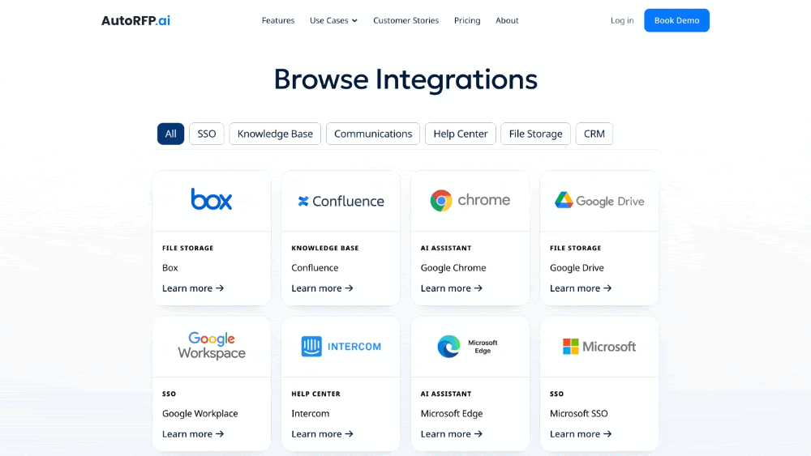Image resolution: width=811 pixels, height=456 pixels.
Task: Filter integrations by Help Center
Action: [x=461, y=134]
